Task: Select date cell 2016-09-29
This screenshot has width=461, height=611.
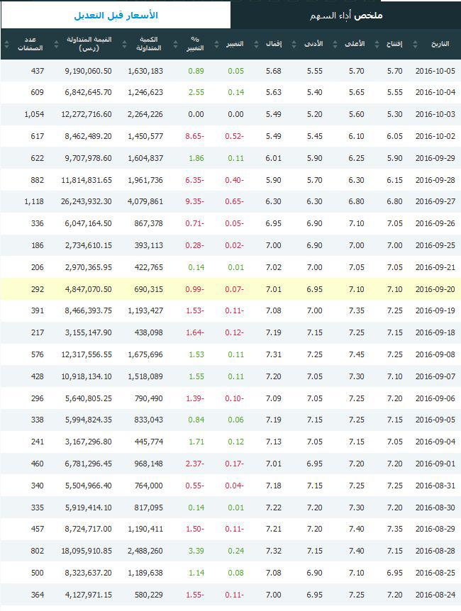Action: tap(435, 158)
